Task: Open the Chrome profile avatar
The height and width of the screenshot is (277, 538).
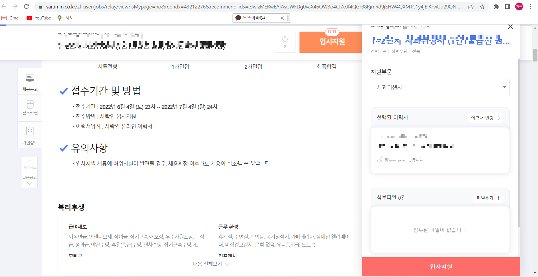Action: [x=519, y=6]
